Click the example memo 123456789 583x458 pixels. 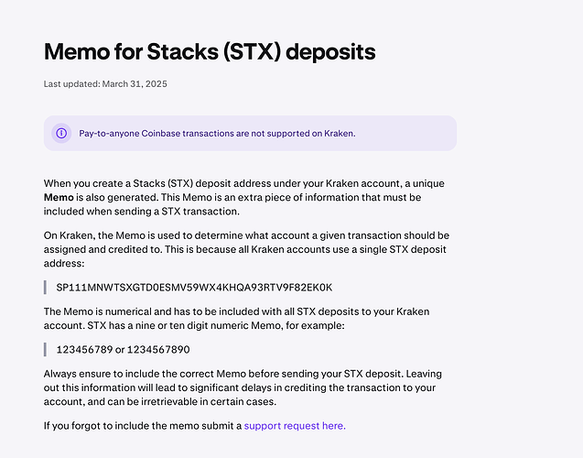pos(84,350)
